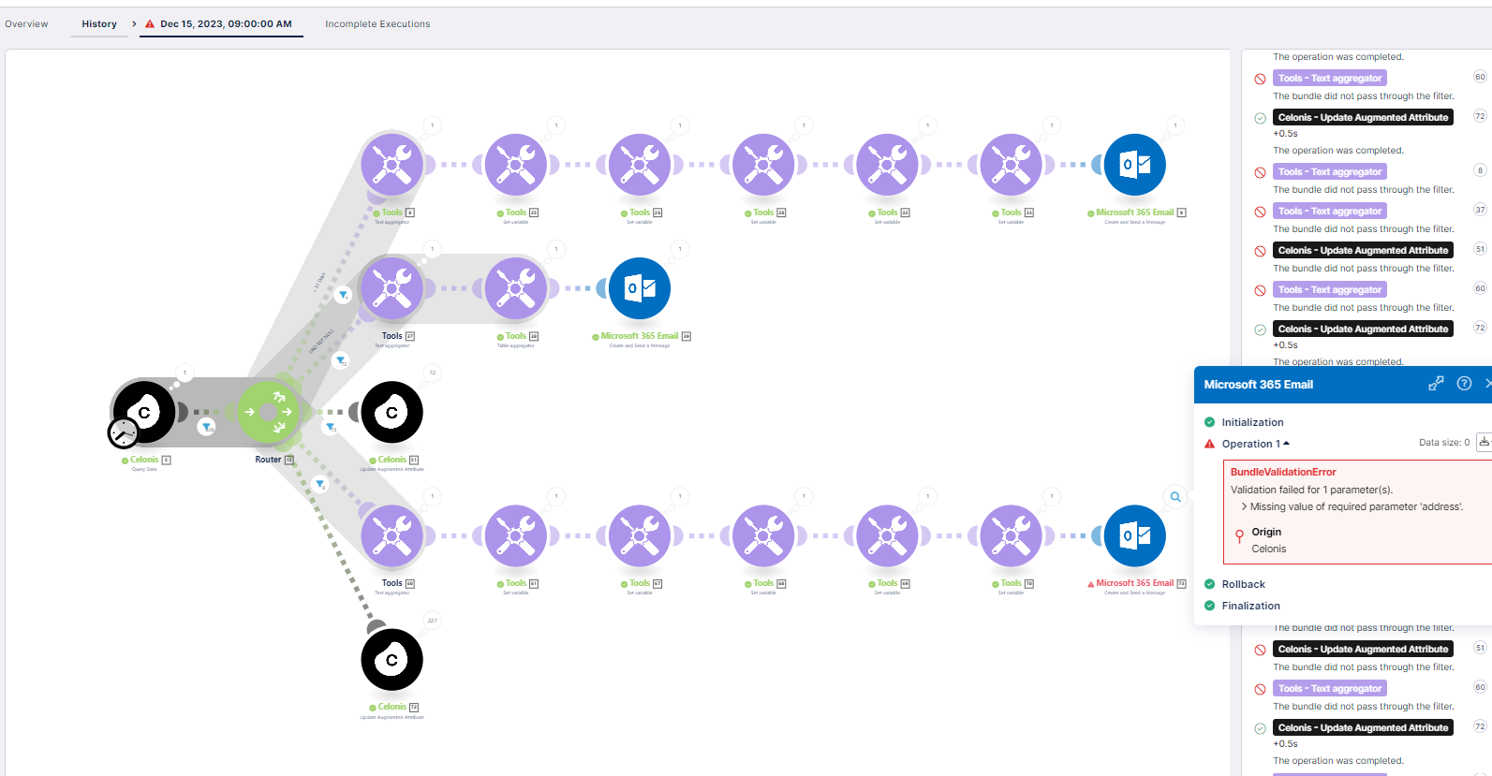Screen dimensions: 1492x776
Task: Click the Origin Celonis entry
Action: (x=1268, y=540)
